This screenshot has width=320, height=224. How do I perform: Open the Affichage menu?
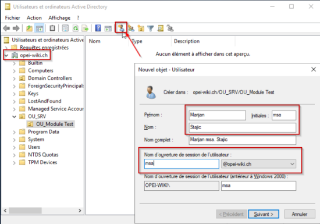59,18
